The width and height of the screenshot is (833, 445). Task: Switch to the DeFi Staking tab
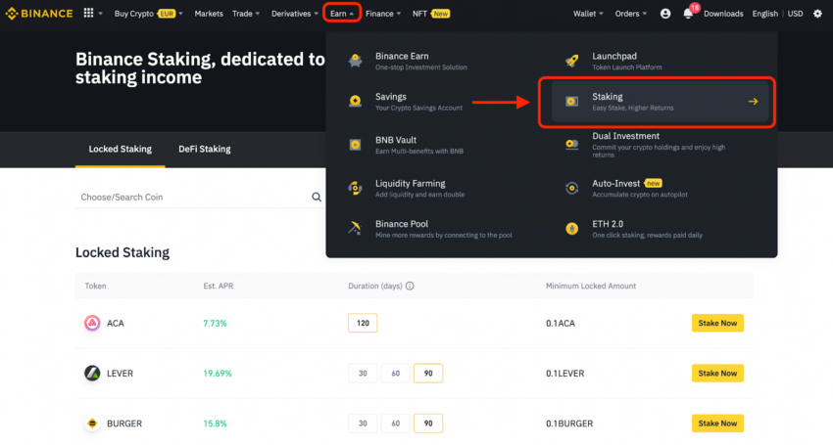click(205, 149)
